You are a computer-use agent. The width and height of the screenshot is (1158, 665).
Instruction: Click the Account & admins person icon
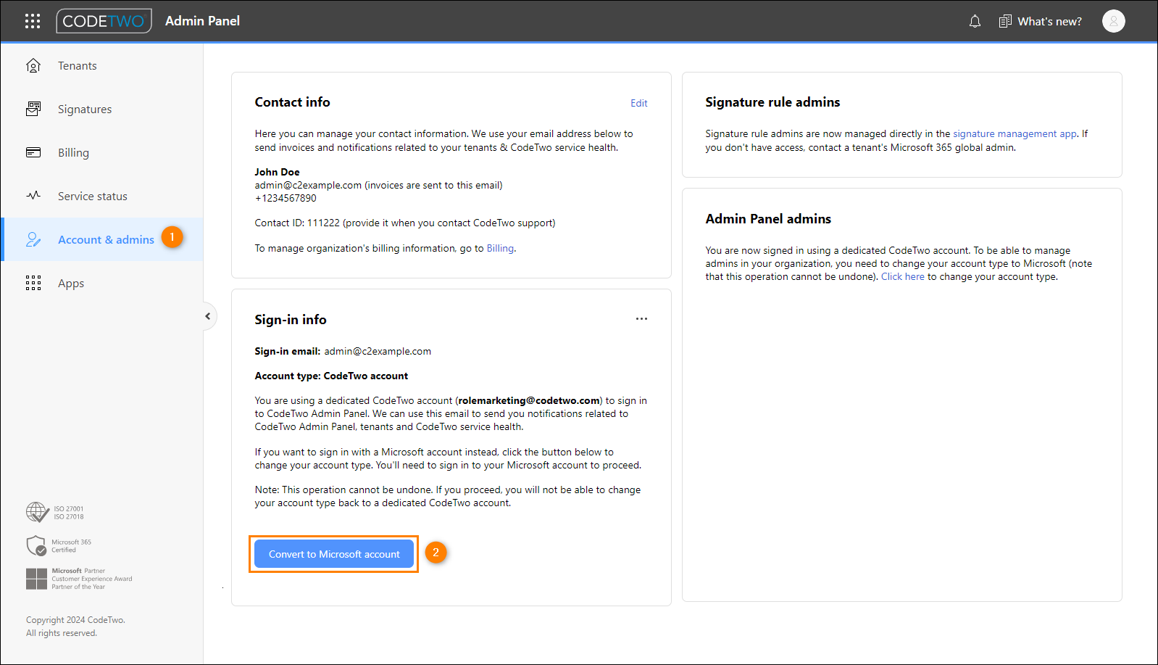pos(33,239)
